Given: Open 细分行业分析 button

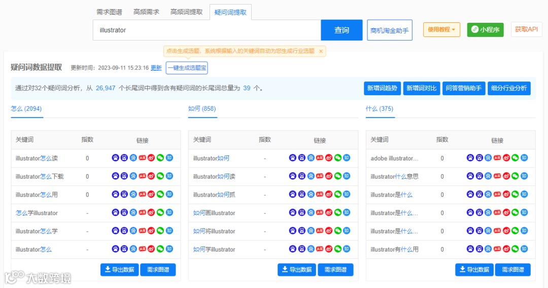Looking at the screenshot, I should tap(509, 88).
